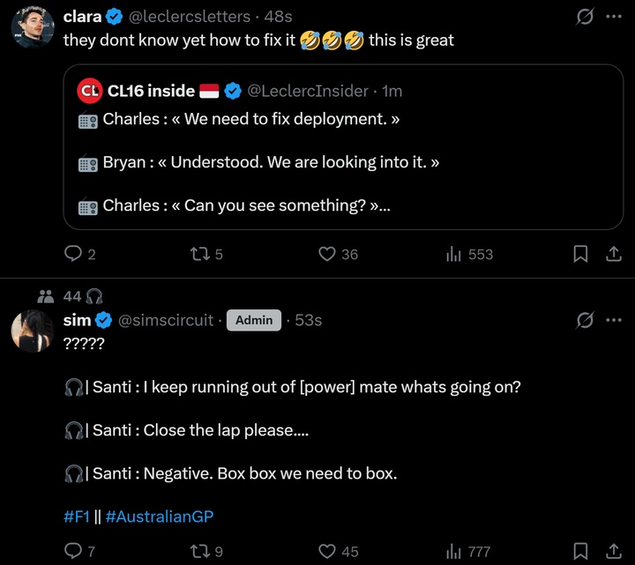Open more options menu on sim's tweet
The height and width of the screenshot is (565, 635).
[x=614, y=320]
